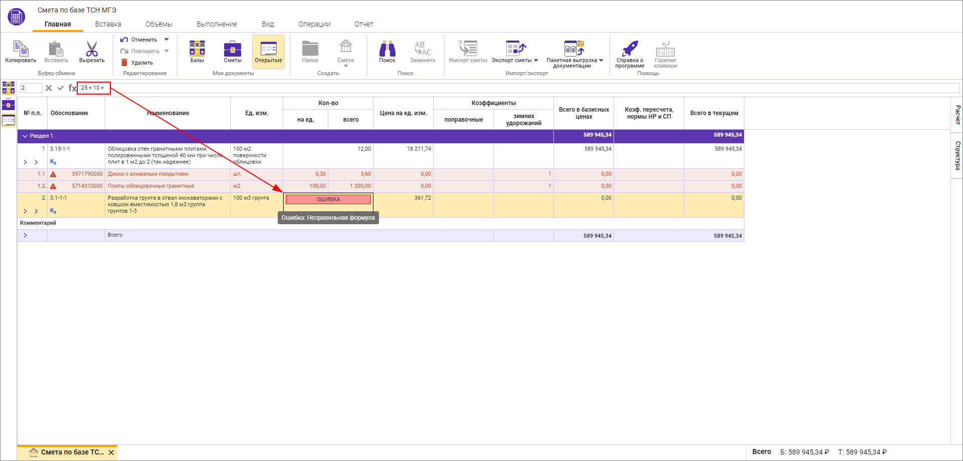Click the ОШИБКА error cell

point(328,199)
